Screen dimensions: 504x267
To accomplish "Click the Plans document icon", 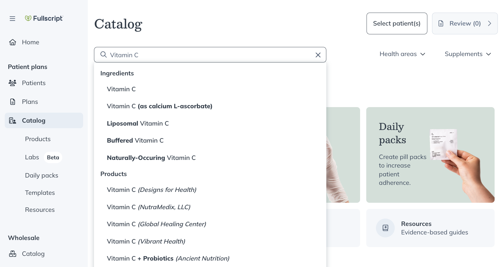I will (12, 102).
